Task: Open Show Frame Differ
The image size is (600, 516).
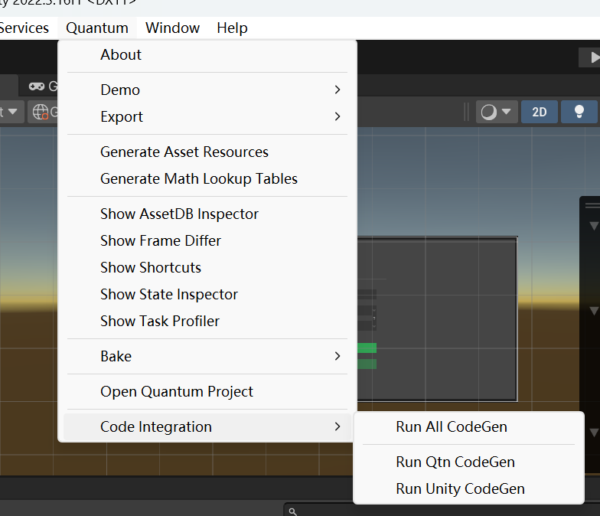Action: tap(207, 240)
